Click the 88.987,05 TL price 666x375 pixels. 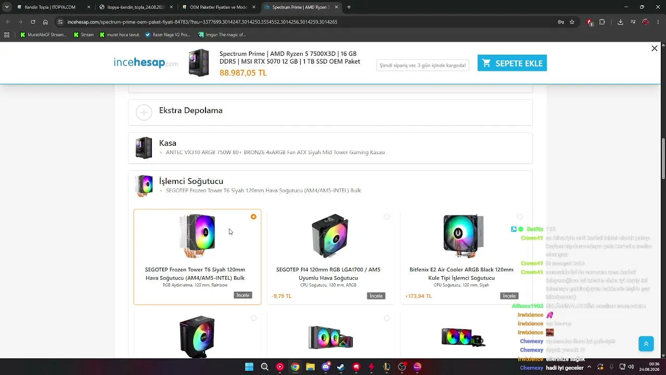[243, 73]
